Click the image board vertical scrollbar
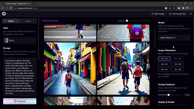 (155, 37)
